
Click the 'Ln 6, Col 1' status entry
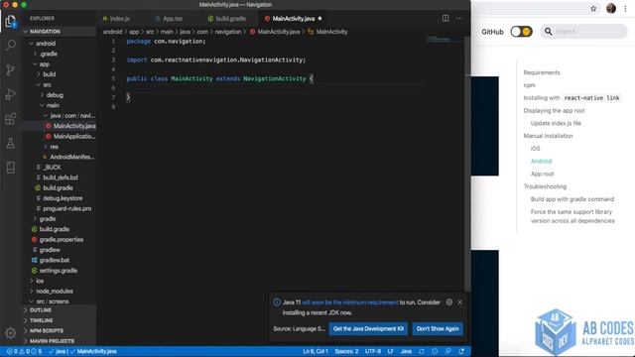coord(316,351)
